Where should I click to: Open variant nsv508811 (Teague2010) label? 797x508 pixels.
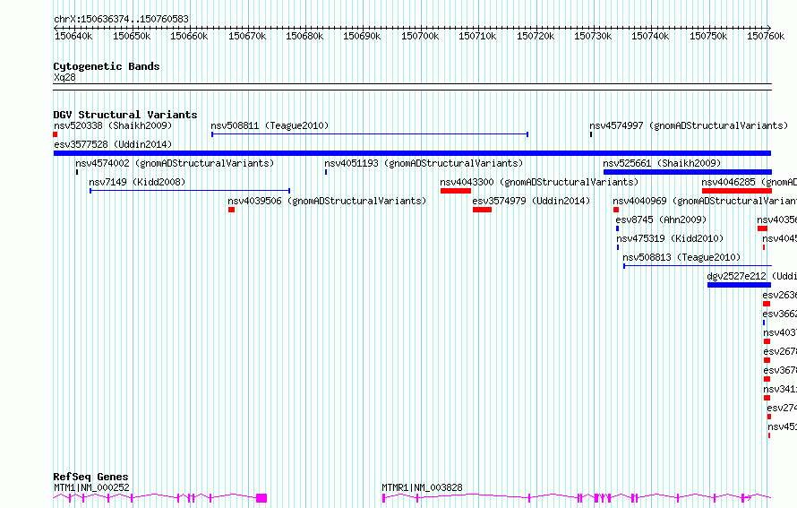coord(270,125)
